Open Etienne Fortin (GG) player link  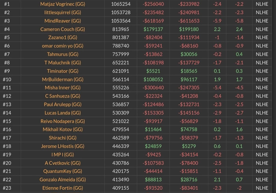pyautogui.click(x=63, y=188)
